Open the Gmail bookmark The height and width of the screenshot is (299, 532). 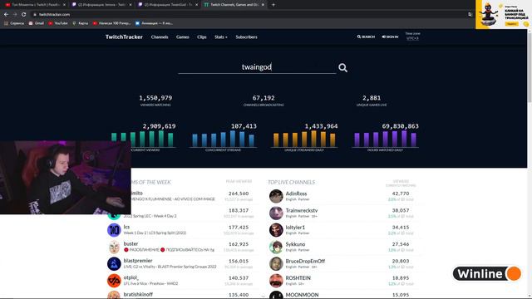37,23
